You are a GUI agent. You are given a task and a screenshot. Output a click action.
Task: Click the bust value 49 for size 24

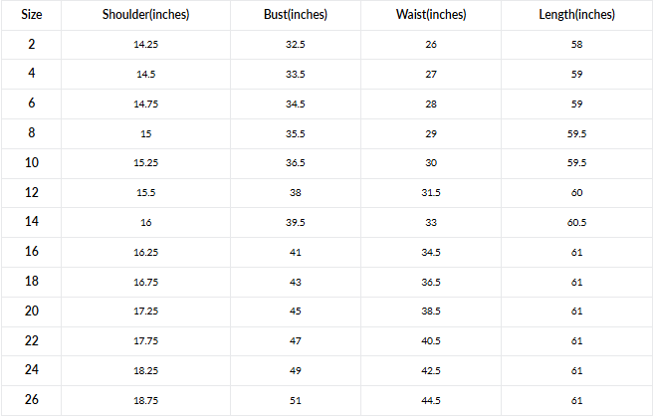click(296, 370)
